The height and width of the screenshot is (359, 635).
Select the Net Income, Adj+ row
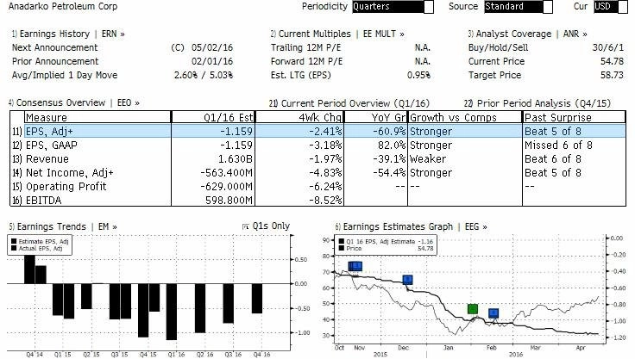coord(317,173)
